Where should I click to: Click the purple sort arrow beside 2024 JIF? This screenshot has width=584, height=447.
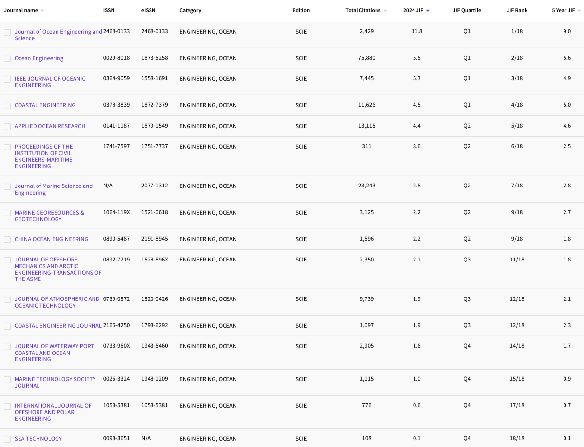428,11
